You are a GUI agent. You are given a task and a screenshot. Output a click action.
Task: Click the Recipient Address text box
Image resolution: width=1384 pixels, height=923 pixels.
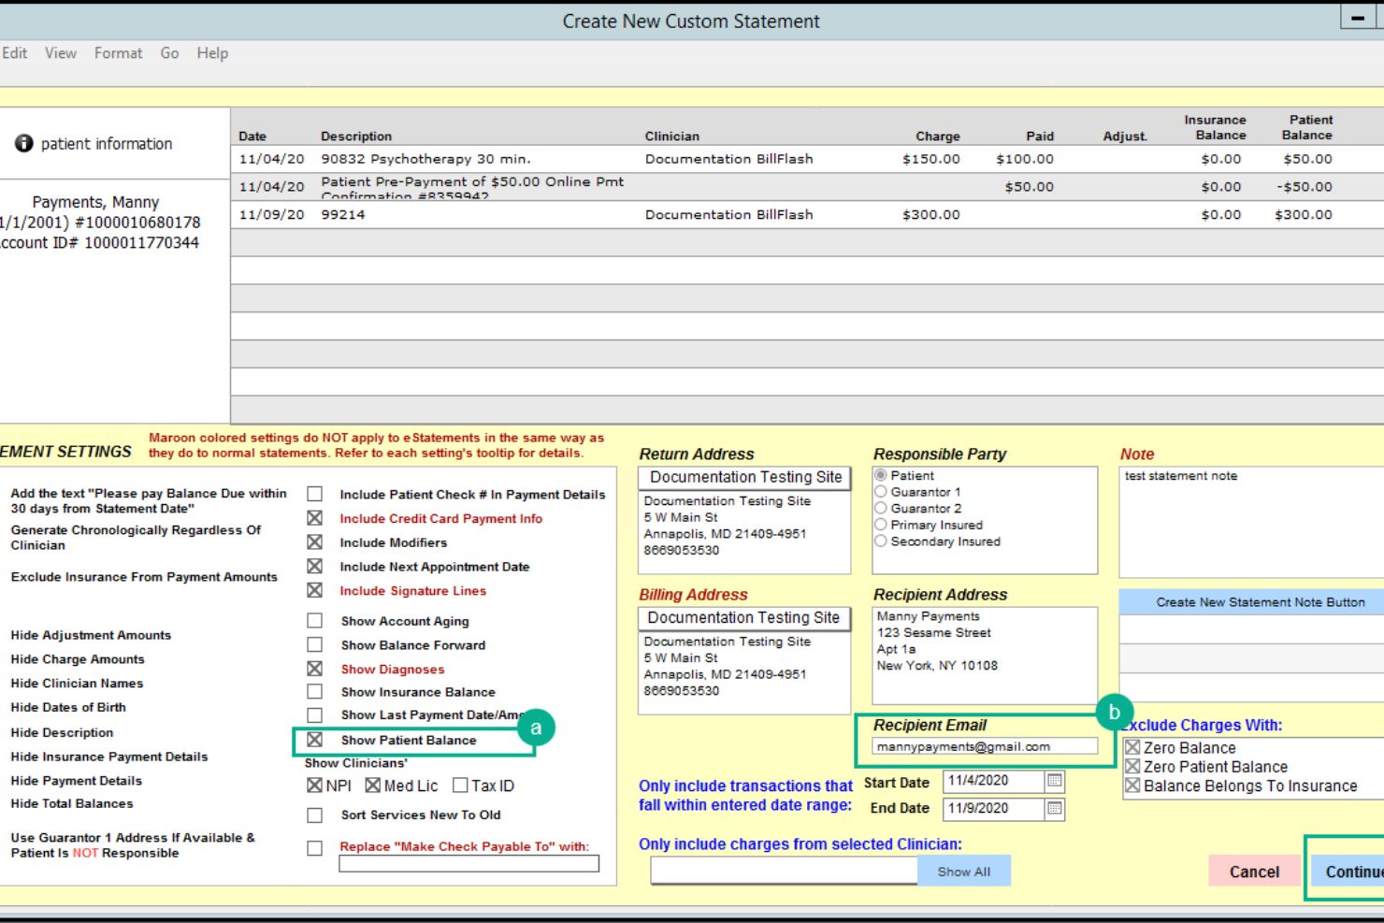point(985,656)
